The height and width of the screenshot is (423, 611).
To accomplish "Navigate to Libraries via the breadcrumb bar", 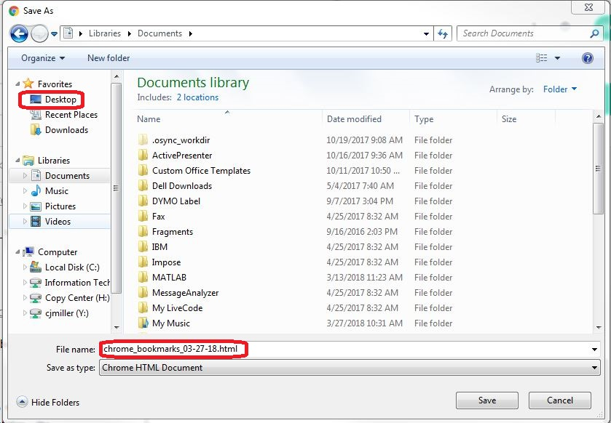I will coord(105,33).
